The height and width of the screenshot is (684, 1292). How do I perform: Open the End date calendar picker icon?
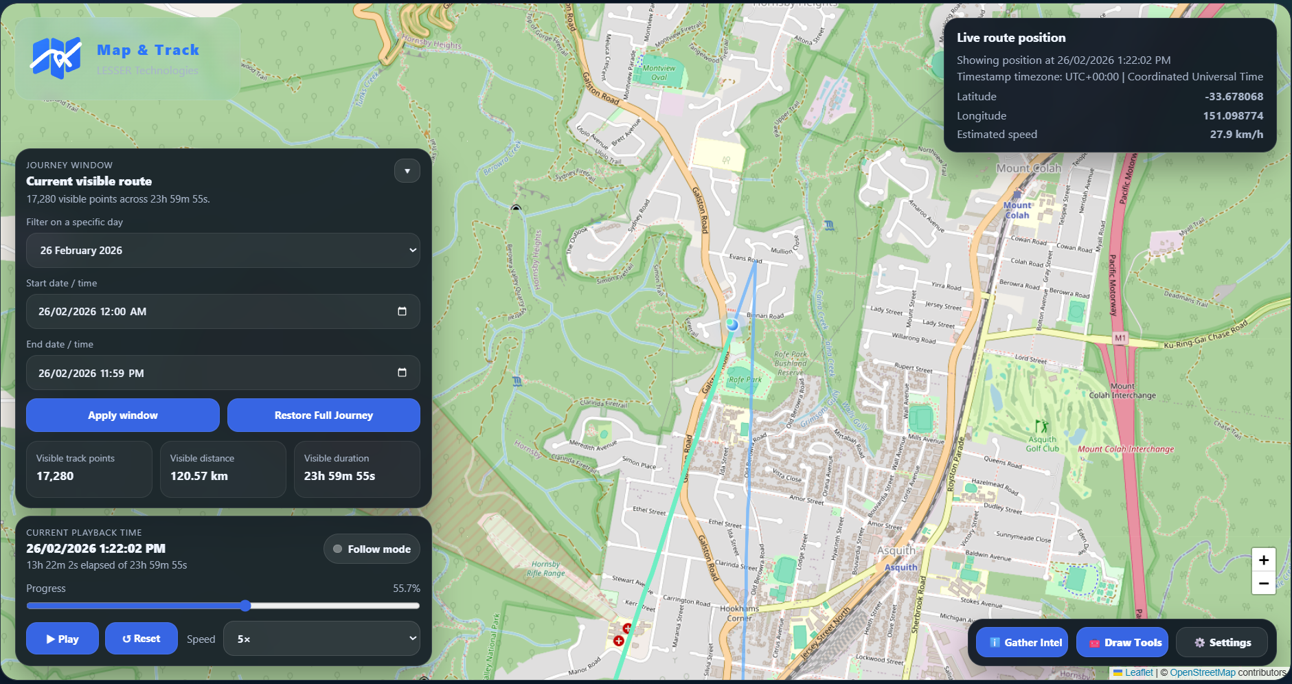pyautogui.click(x=402, y=372)
